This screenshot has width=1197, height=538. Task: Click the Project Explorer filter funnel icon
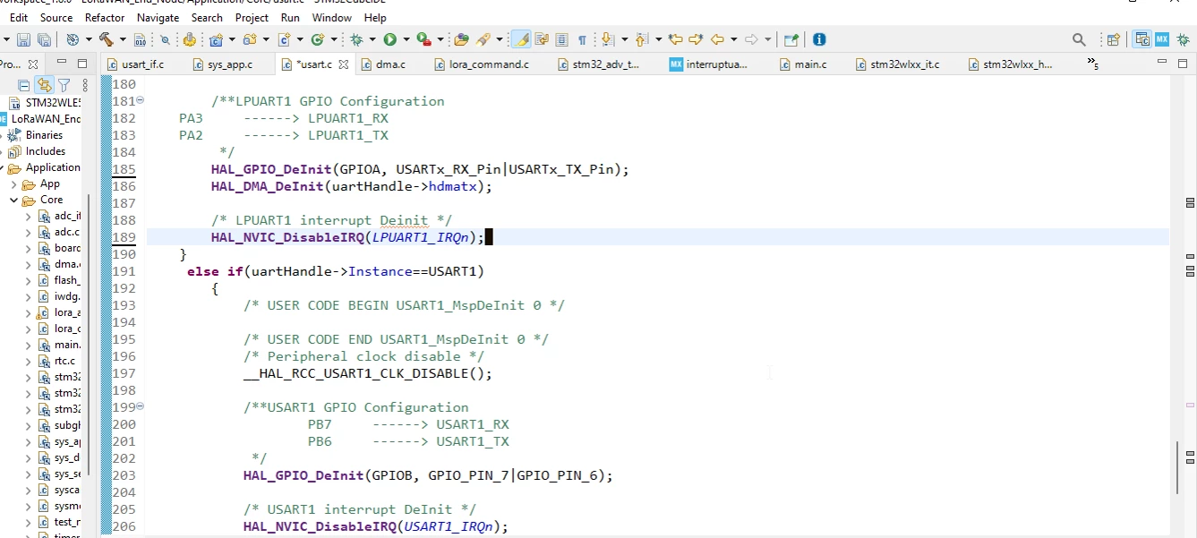(64, 85)
